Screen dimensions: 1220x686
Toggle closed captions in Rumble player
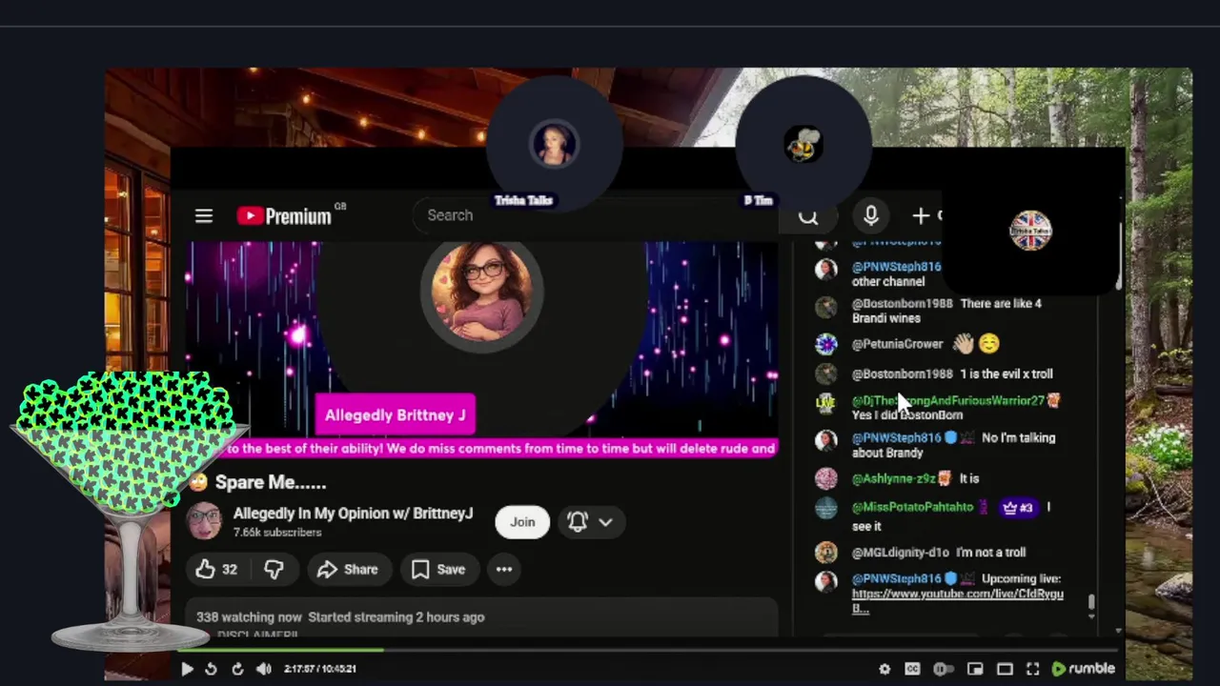(x=912, y=669)
